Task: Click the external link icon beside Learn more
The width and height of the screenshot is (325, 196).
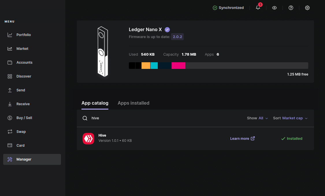Action: point(253,138)
